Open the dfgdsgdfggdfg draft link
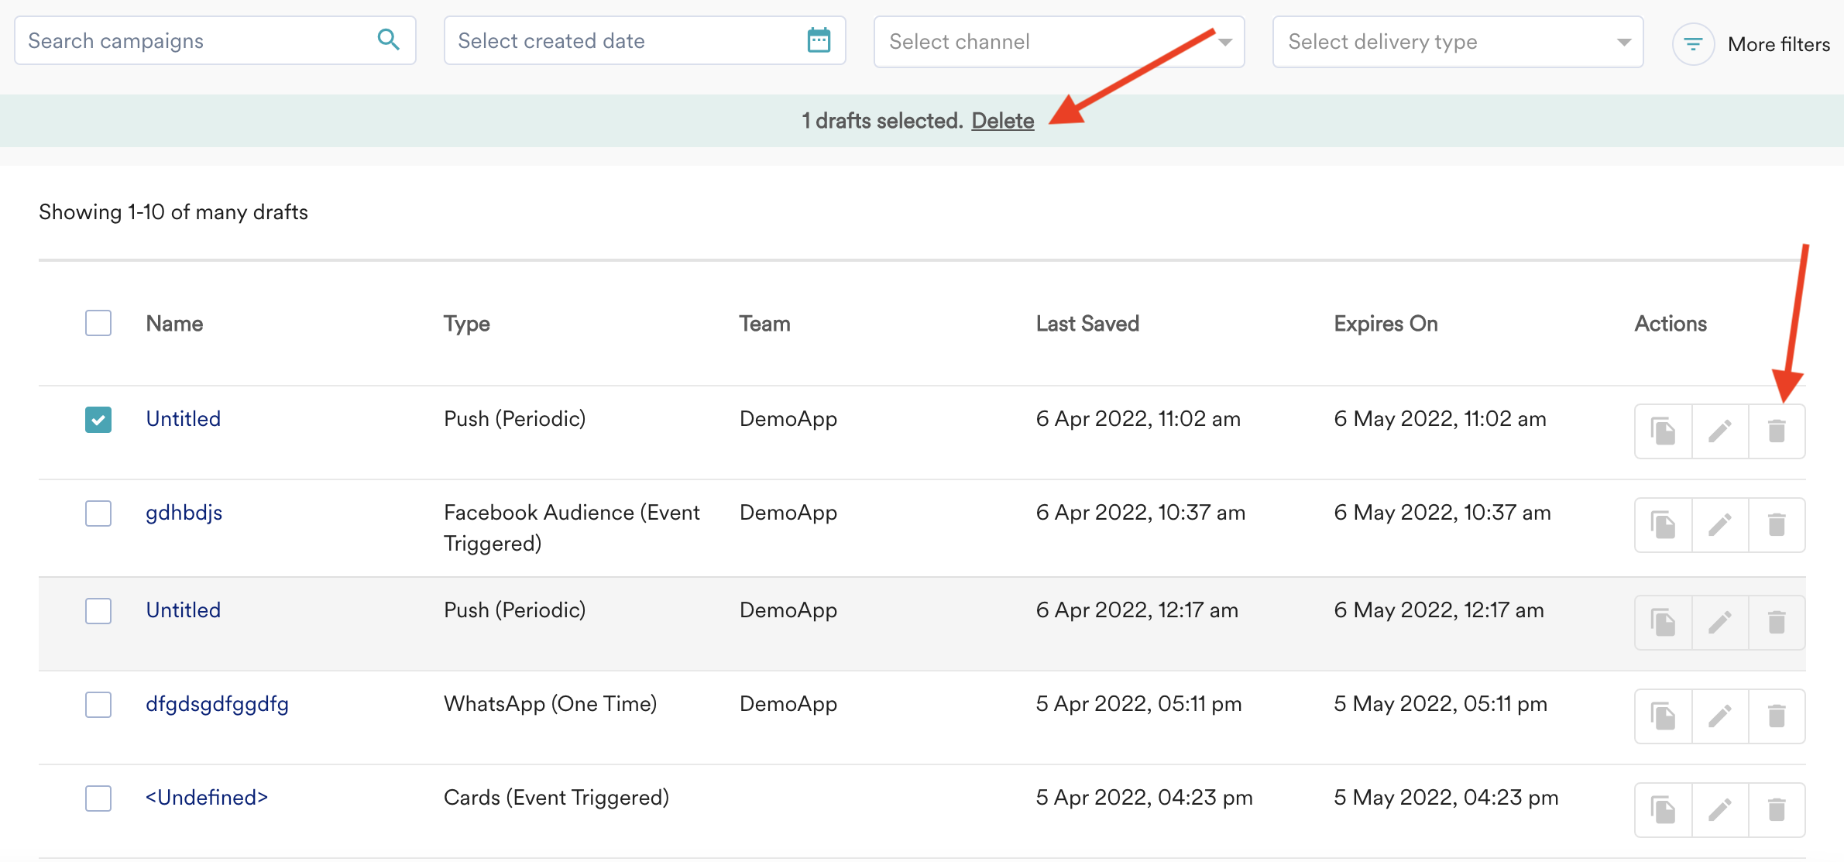1844x862 pixels. (x=217, y=704)
